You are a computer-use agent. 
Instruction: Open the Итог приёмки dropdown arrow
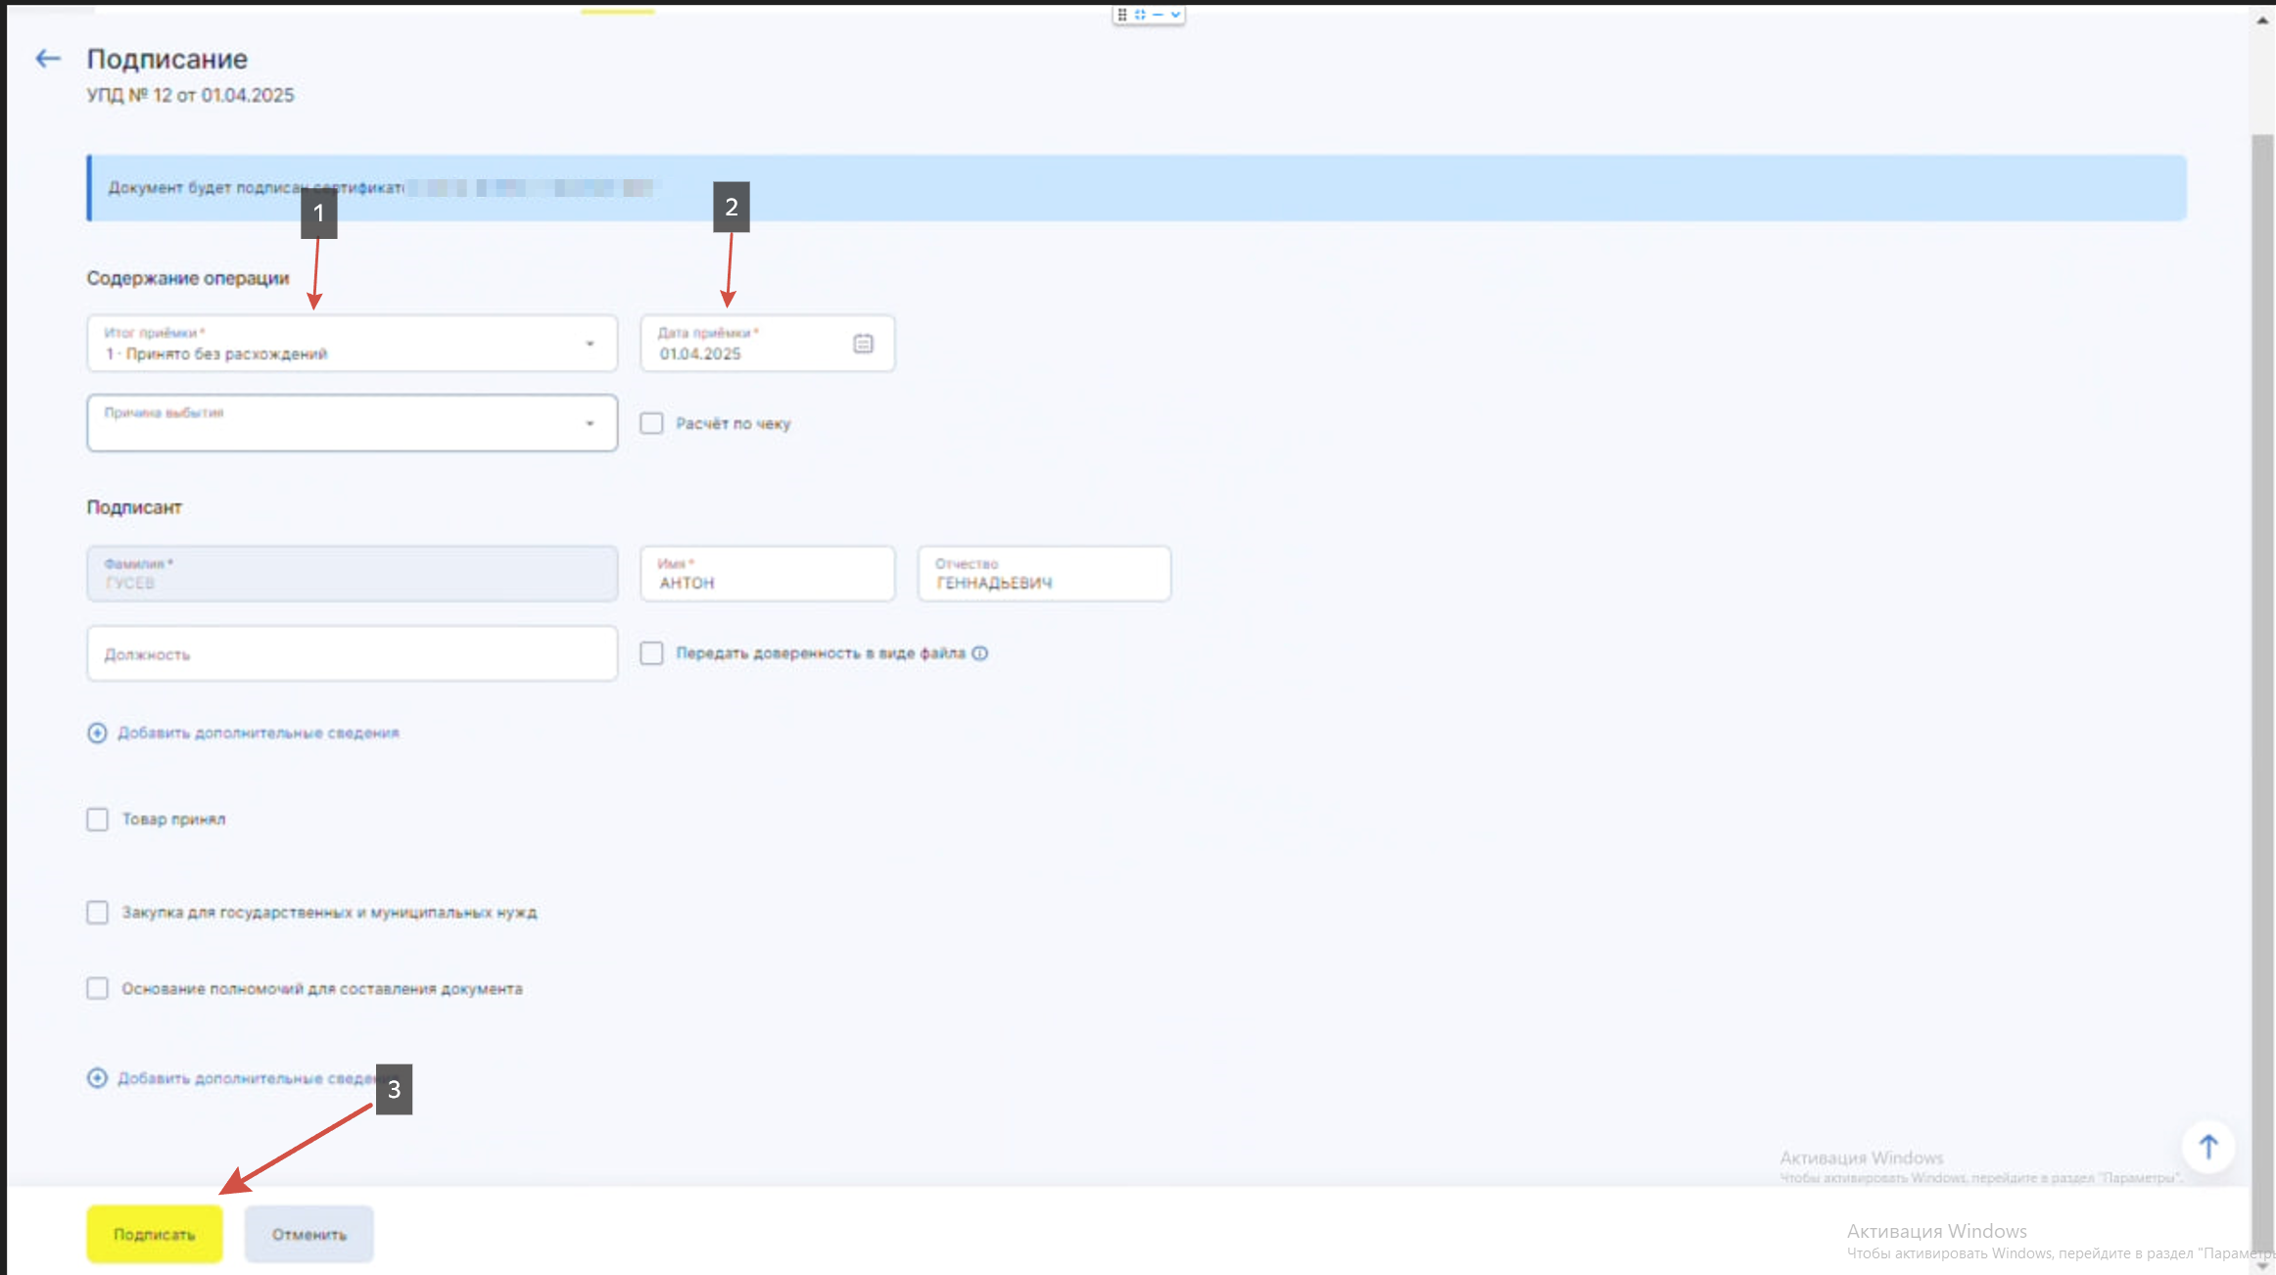(x=590, y=344)
